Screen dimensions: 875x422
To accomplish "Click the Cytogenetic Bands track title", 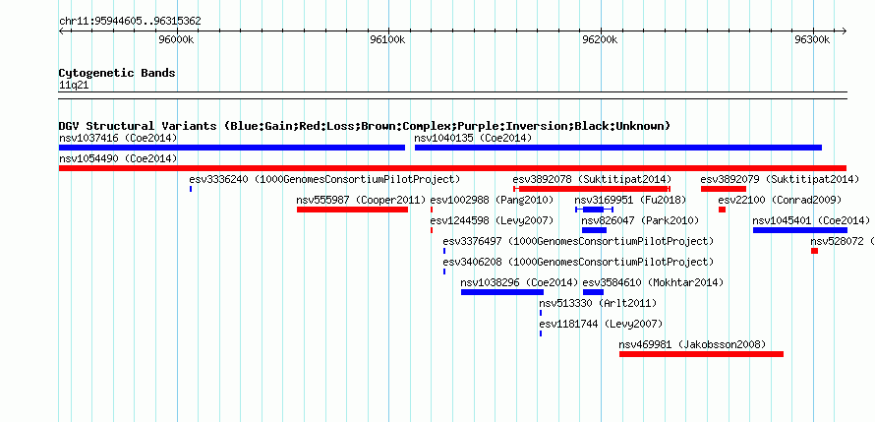I will (x=117, y=73).
